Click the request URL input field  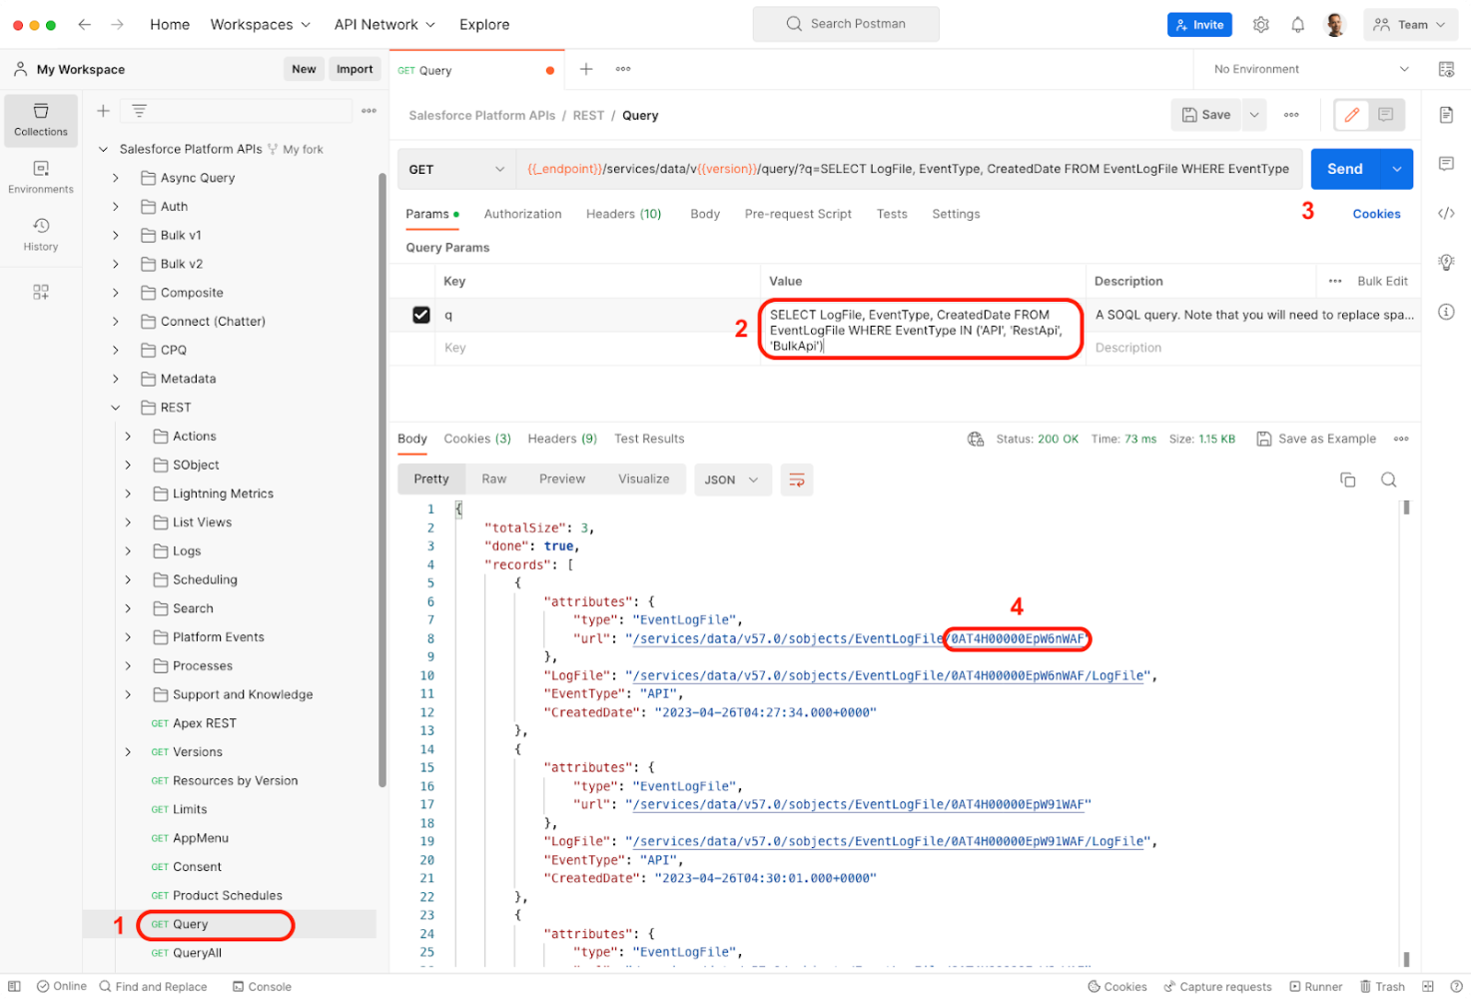click(909, 169)
